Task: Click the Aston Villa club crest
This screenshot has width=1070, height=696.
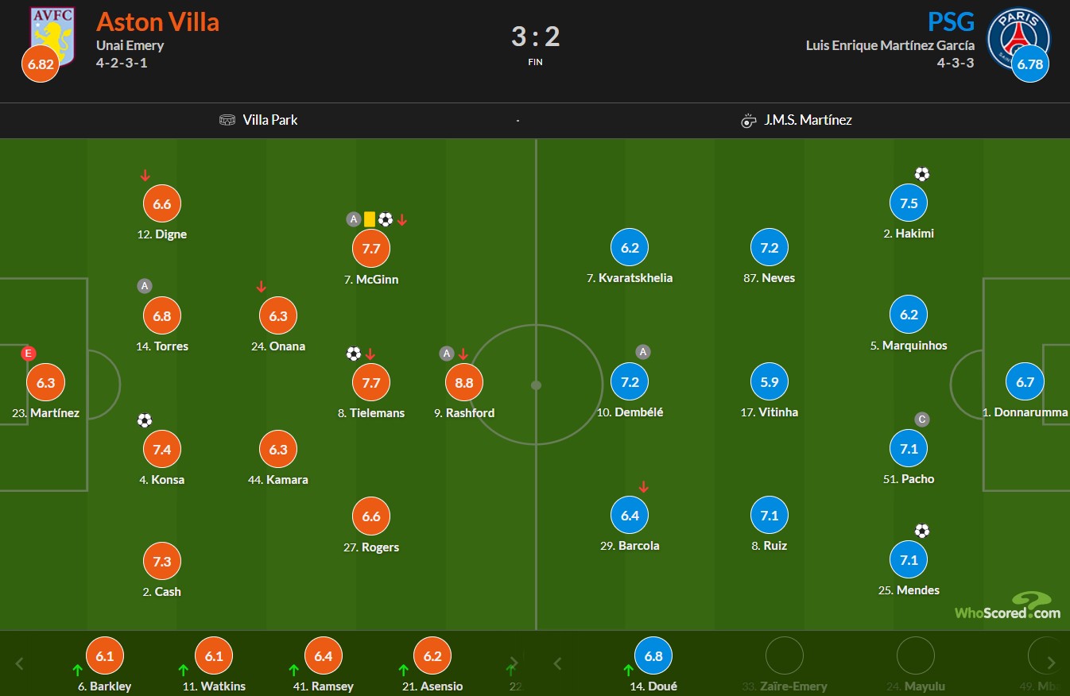Action: 52,37
